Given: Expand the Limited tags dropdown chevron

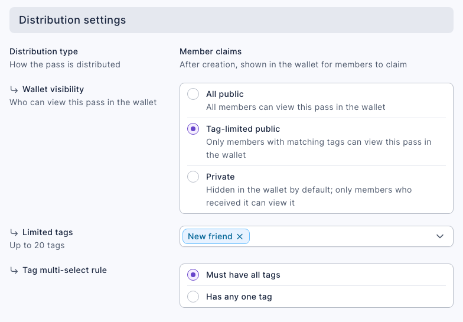Looking at the screenshot, I should pyautogui.click(x=440, y=236).
